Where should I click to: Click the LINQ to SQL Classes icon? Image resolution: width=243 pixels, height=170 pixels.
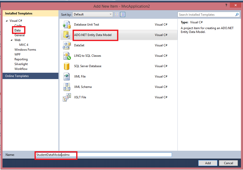(67, 56)
